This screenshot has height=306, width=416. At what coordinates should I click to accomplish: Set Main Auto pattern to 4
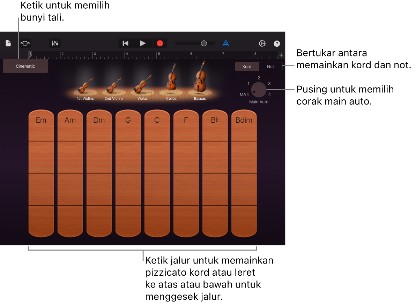click(x=269, y=94)
